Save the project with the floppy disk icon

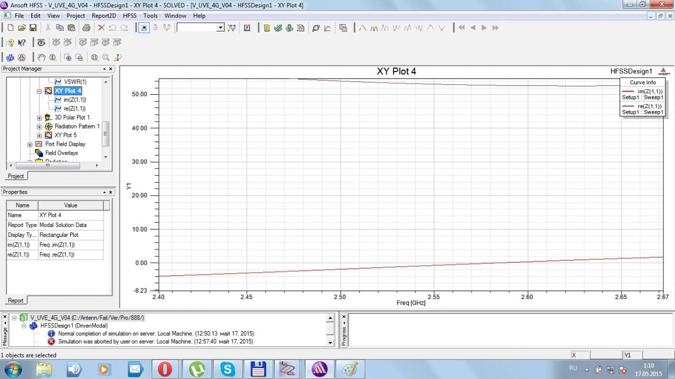point(33,28)
